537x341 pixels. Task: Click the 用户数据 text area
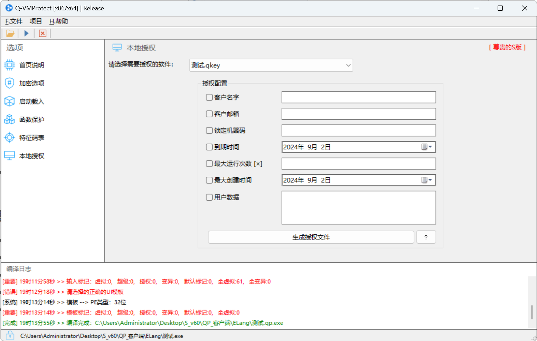point(358,207)
